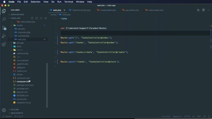212x119 pixels.
Task: Click the master branch indicator in status bar
Action: click(7, 116)
